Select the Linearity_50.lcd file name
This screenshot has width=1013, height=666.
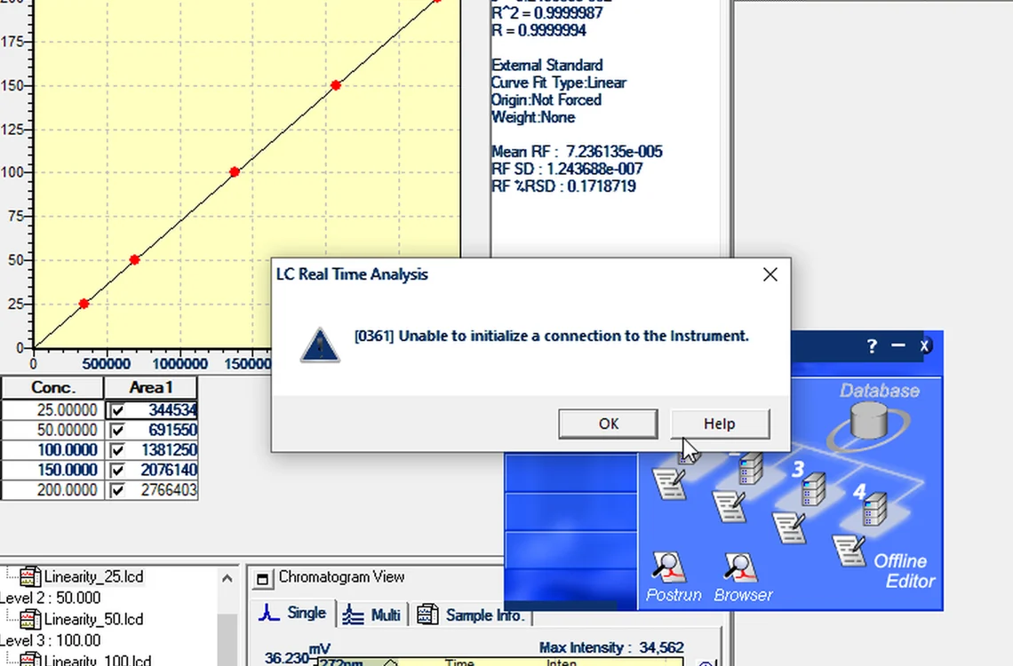93,619
